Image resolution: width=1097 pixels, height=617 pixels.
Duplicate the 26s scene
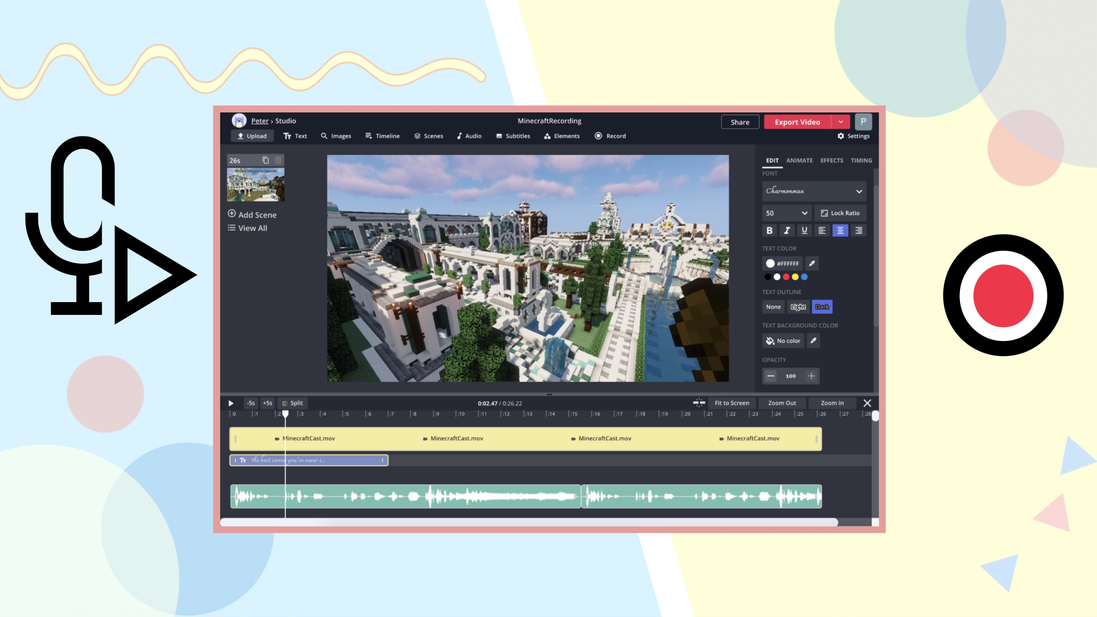tap(265, 160)
